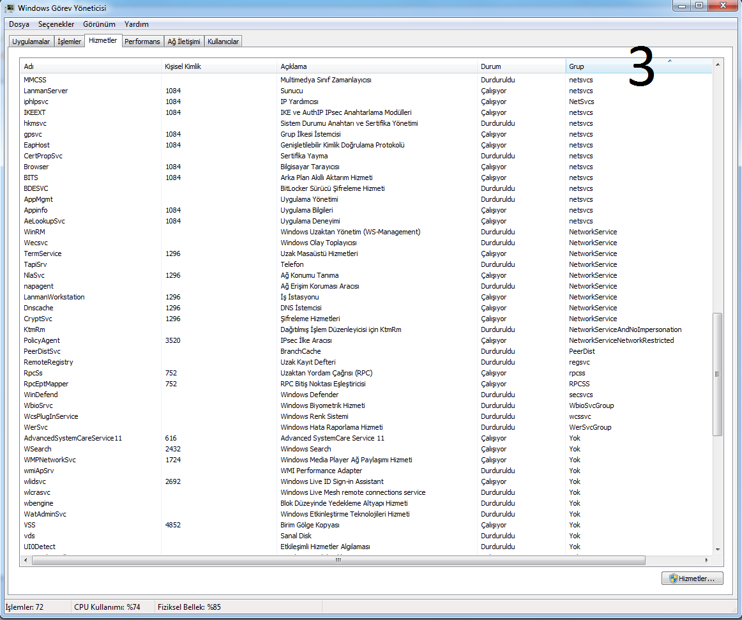Select the PeerDistSvc service row
The width and height of the screenshot is (742, 620).
pos(366,352)
